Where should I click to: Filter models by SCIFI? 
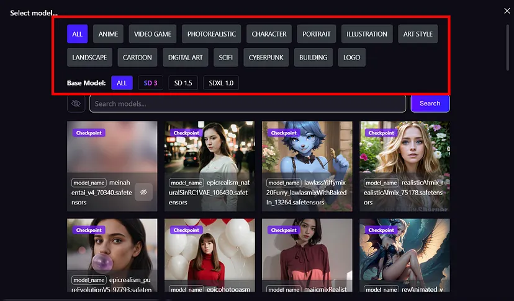(x=226, y=58)
